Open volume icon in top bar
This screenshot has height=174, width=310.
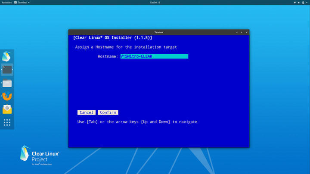(x=299, y=3)
